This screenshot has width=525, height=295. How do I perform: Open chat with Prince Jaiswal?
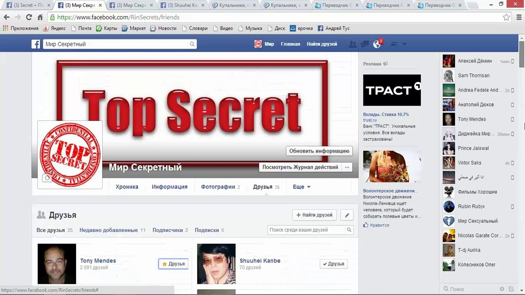pos(479,148)
